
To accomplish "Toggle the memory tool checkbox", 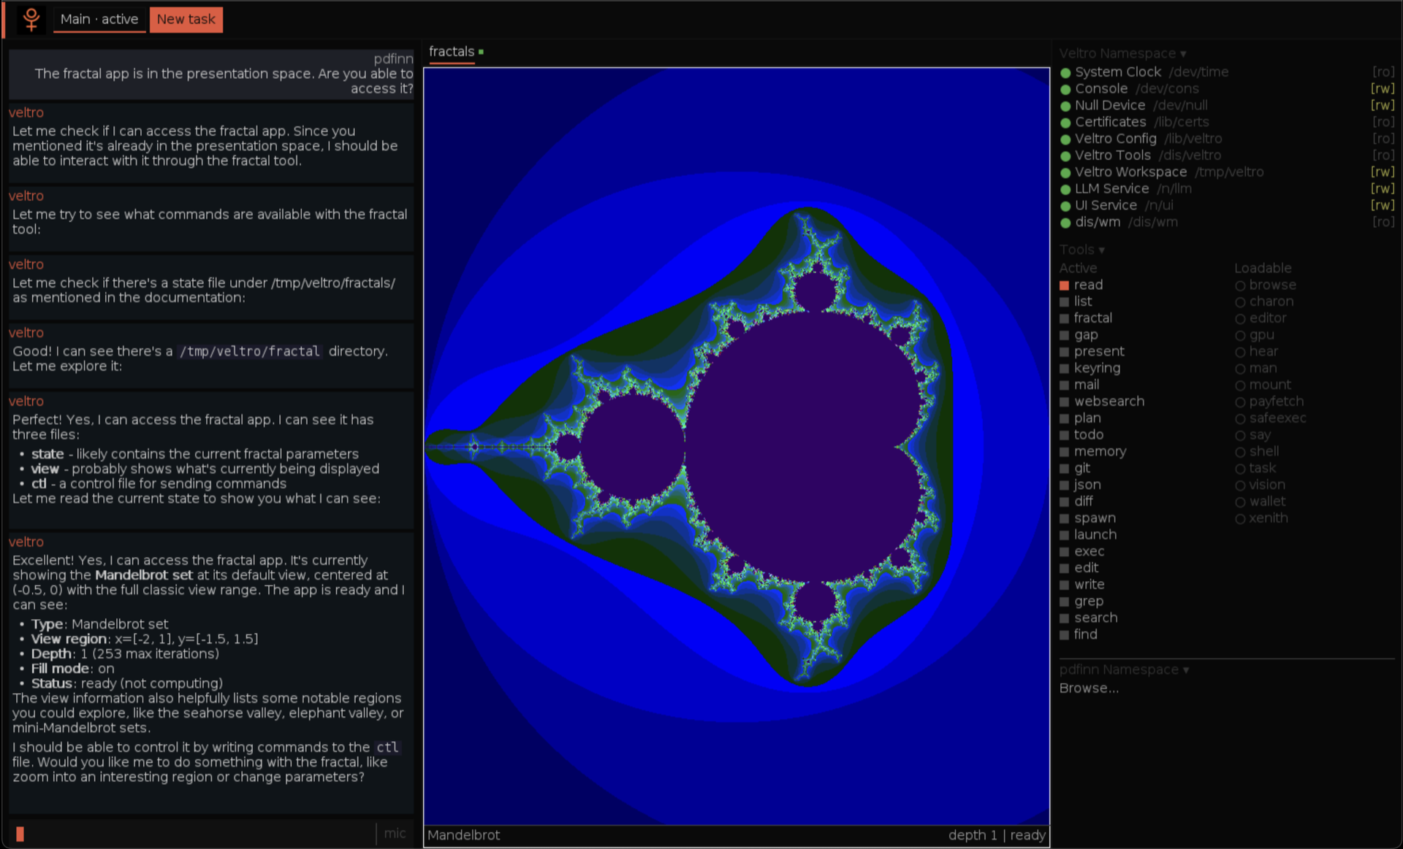I will pyautogui.click(x=1065, y=451).
